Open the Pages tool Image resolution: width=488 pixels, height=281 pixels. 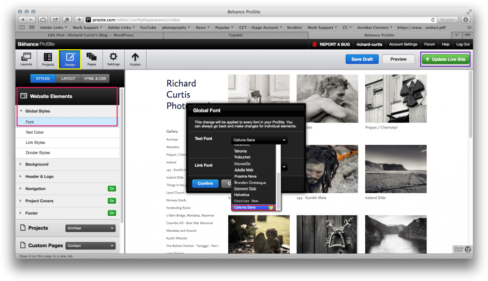(x=91, y=59)
